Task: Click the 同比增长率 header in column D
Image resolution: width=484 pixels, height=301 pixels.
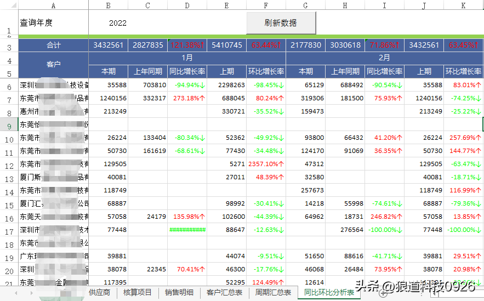Action: [x=187, y=71]
